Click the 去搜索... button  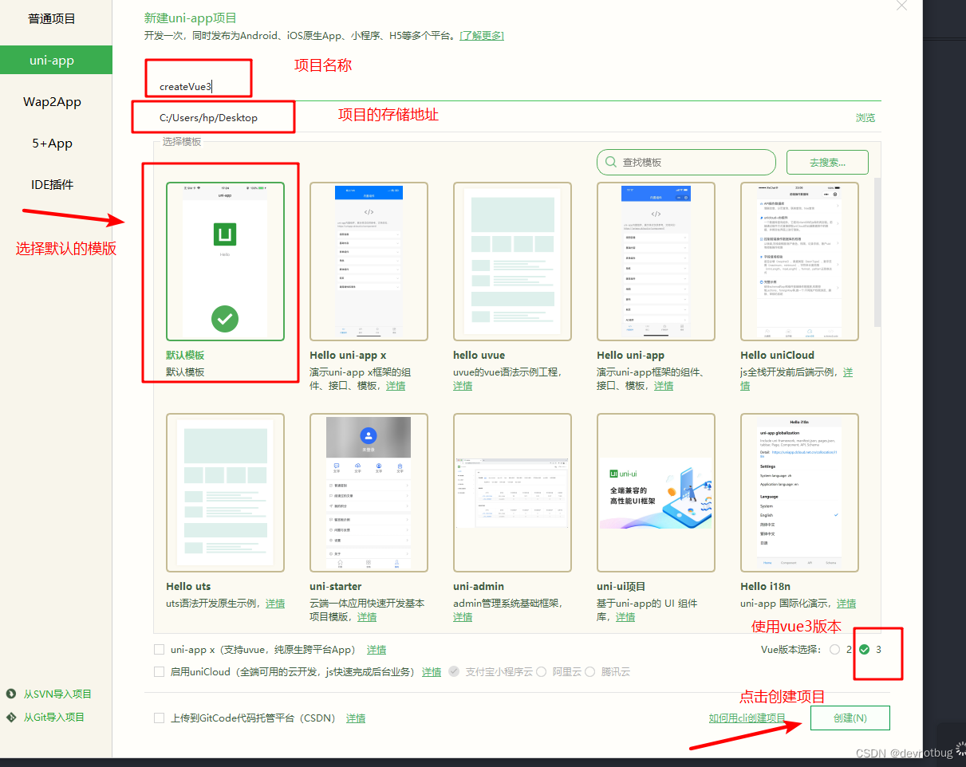(x=827, y=162)
